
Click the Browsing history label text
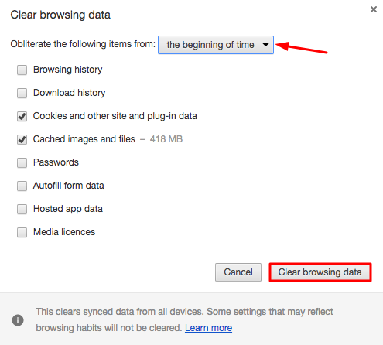click(68, 70)
